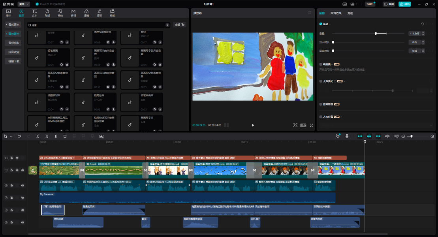Image resolution: width=438 pixels, height=237 pixels.
Task: Enable the 人声分离 checkbox
Action: tap(321, 117)
